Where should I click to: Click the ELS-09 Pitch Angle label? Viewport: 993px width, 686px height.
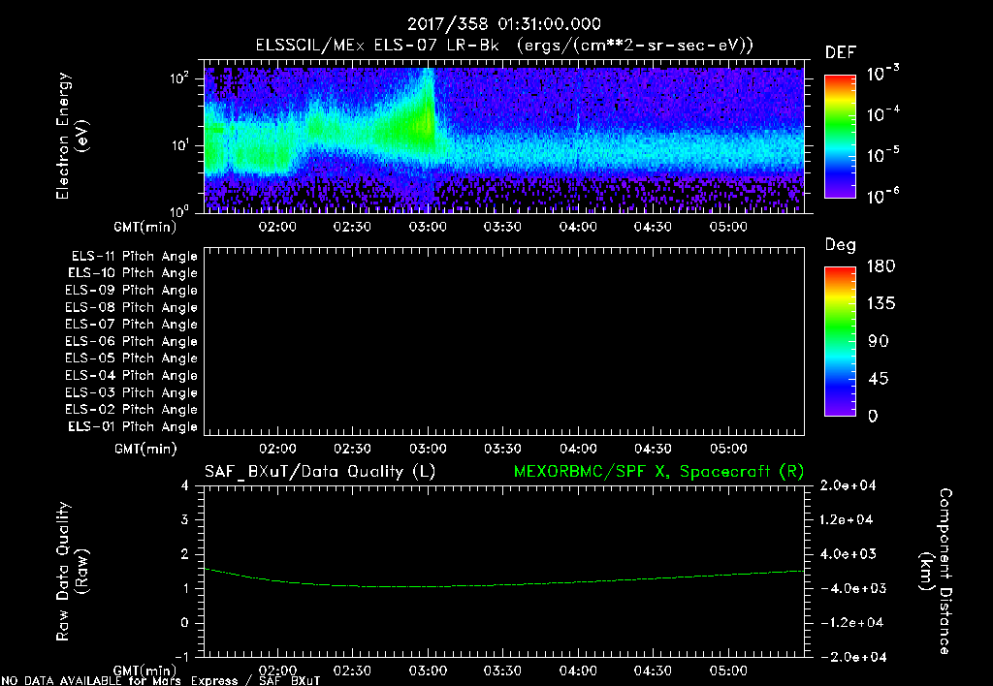click(131, 291)
